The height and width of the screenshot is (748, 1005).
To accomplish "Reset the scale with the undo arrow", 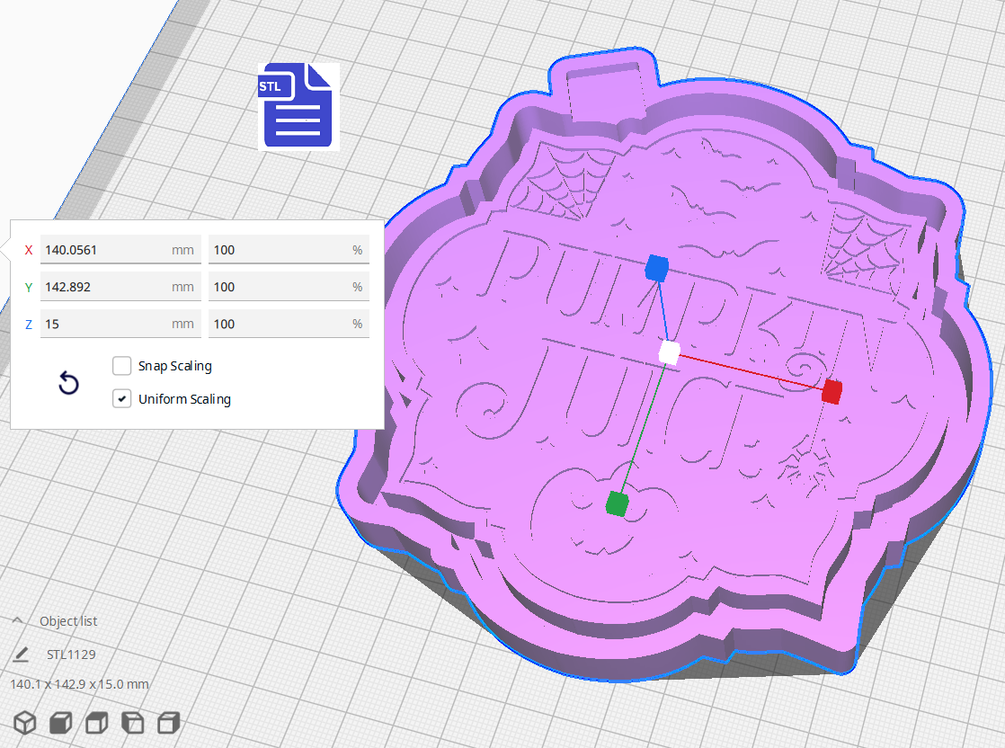I will coord(68,383).
